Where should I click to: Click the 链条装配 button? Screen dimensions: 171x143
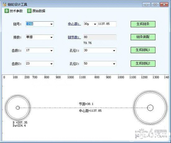[x=143, y=37]
